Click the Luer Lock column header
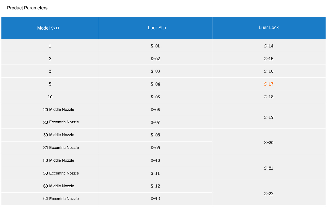Viewport: 327px width, 216px height. click(268, 28)
